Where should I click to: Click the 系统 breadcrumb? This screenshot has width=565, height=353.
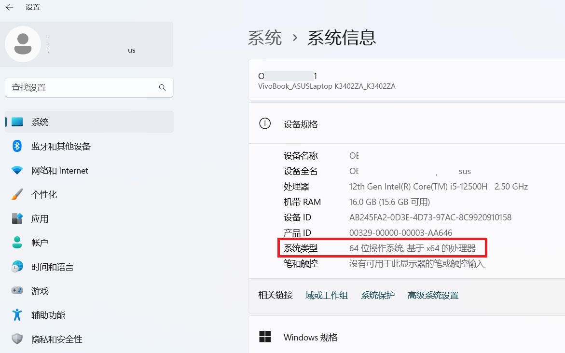coord(265,38)
